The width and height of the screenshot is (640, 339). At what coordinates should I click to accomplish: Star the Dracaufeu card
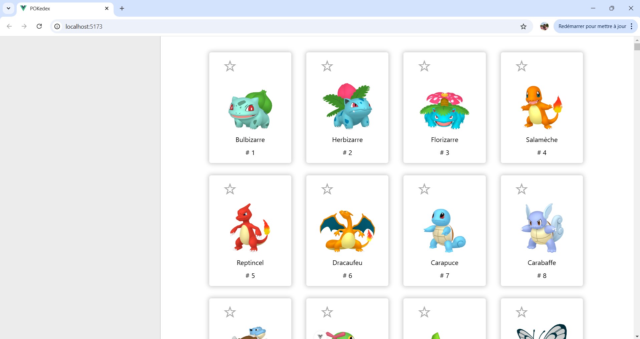[x=327, y=189]
